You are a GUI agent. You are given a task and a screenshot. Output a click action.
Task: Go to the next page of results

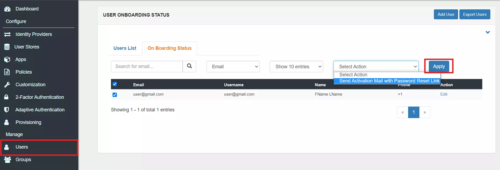tap(425, 112)
